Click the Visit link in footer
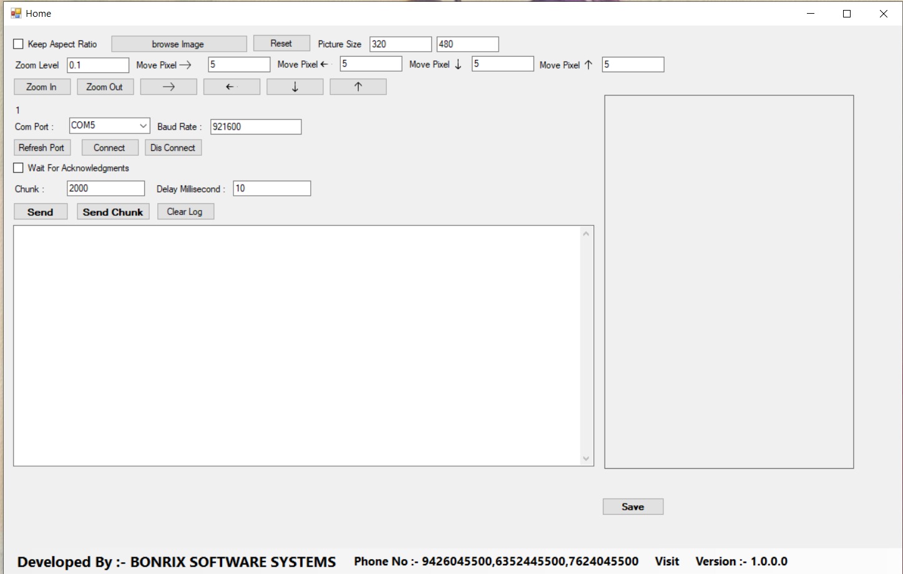The image size is (903, 574). 666,562
